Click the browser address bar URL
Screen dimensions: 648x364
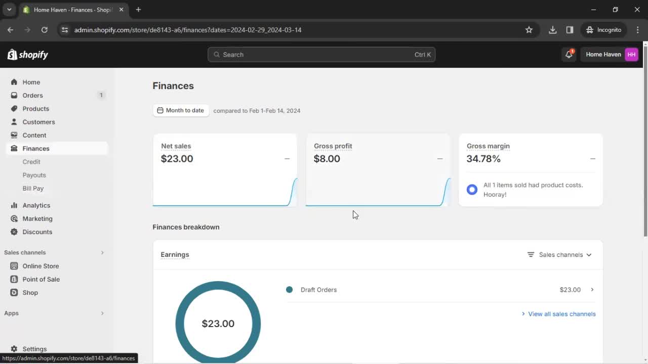pyautogui.click(x=188, y=30)
